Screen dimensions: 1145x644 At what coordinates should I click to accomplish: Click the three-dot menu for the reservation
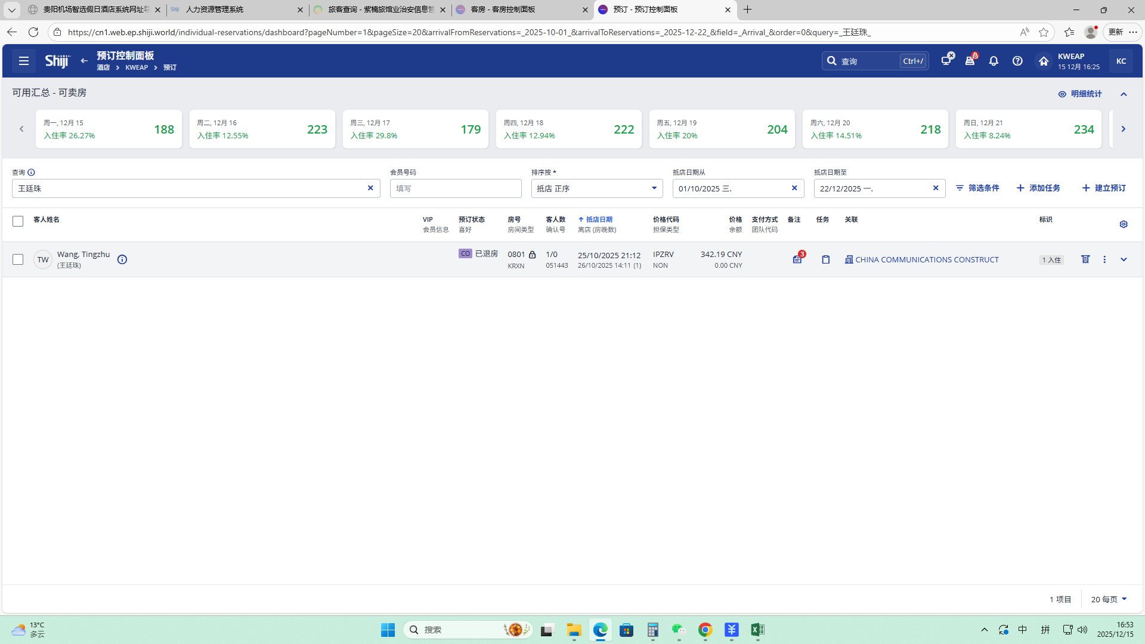[1104, 259]
